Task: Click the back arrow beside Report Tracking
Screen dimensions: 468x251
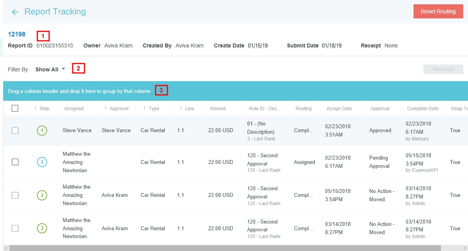Action: point(15,12)
